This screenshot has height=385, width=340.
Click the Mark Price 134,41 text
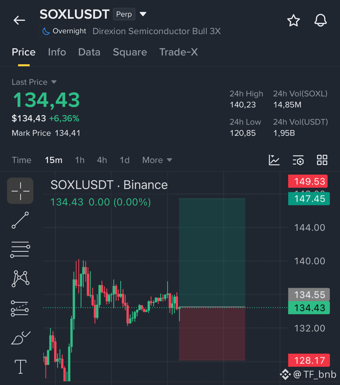coord(46,133)
